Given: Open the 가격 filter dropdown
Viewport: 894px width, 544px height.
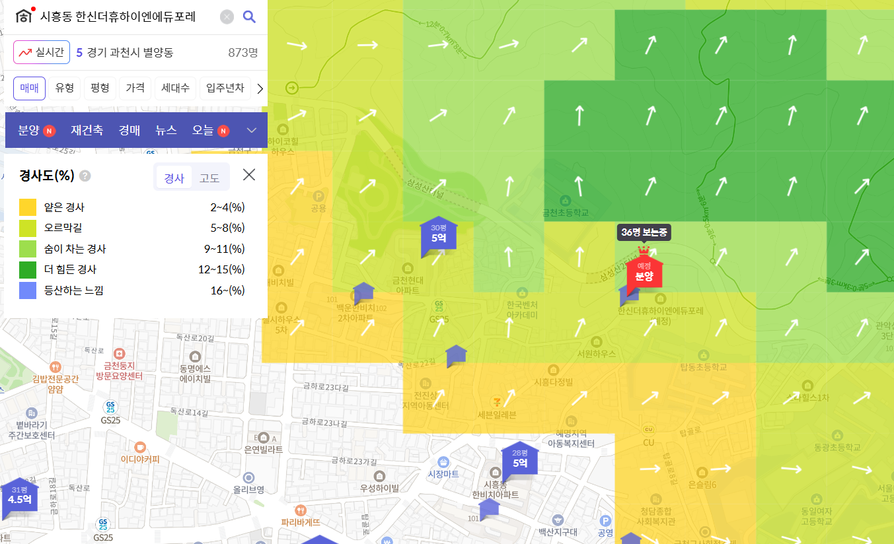Looking at the screenshot, I should (x=135, y=88).
